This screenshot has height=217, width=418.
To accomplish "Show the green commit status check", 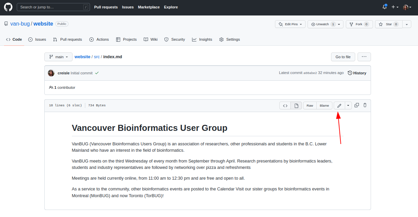I will click(97, 73).
